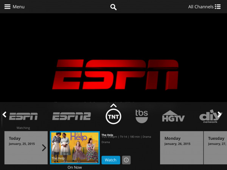Select the DIY Network channel logo

(211, 116)
